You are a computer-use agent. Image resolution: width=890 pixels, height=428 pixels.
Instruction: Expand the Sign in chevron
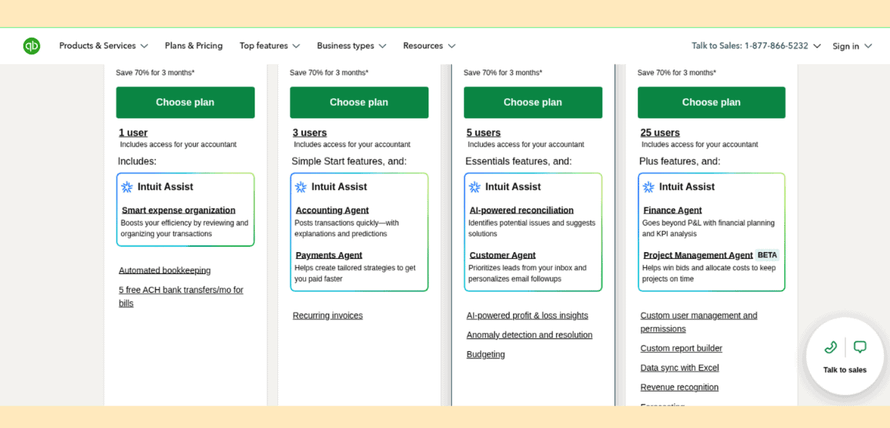coord(868,47)
